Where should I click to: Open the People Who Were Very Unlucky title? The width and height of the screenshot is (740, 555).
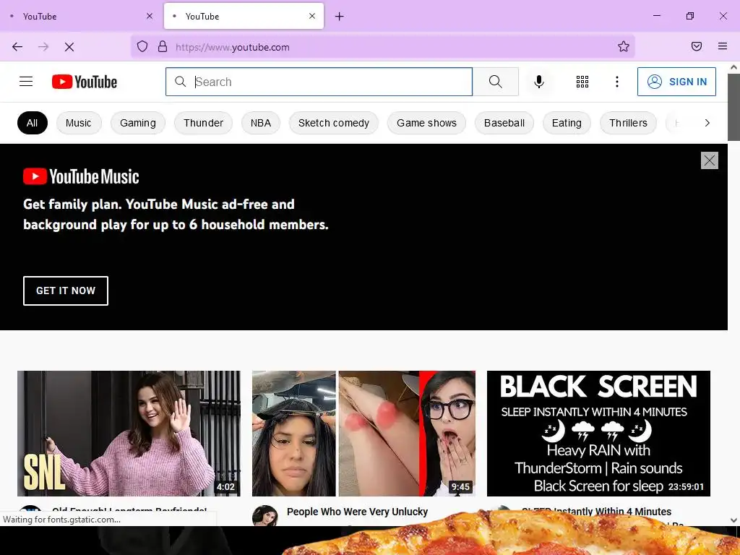click(x=357, y=512)
